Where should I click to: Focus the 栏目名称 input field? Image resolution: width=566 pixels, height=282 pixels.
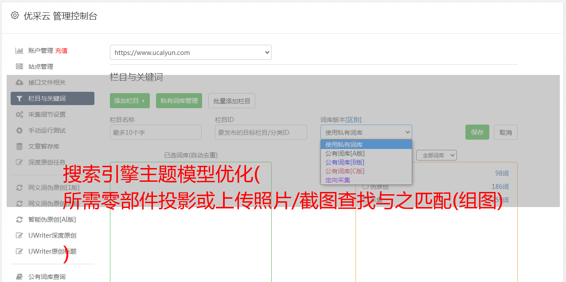[x=156, y=132]
